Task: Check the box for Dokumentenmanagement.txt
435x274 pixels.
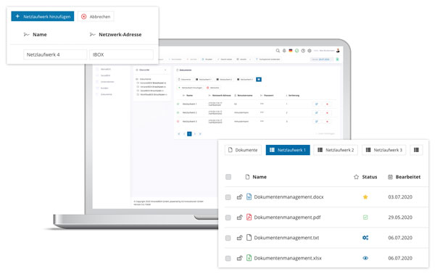Action: (228, 238)
